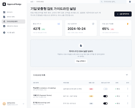
Task: Click the logout icon beside the user profile
Action: pos(23,104)
